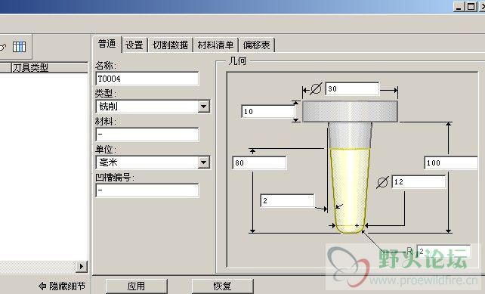Click the 刀具类型 column header

(50, 67)
